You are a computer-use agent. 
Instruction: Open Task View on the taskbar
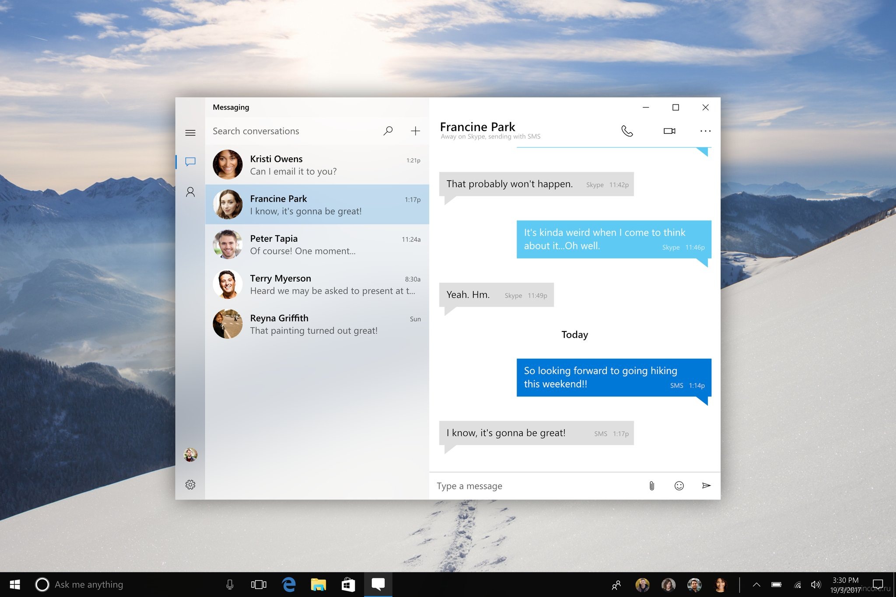tap(259, 585)
